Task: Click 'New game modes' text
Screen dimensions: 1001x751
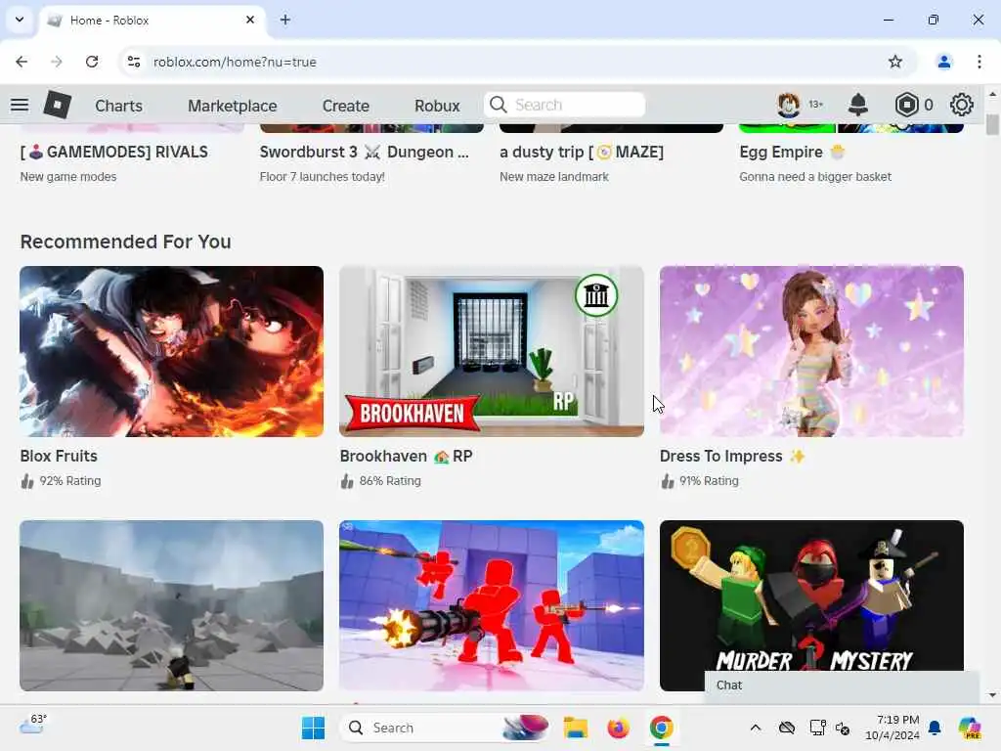Action: click(68, 177)
